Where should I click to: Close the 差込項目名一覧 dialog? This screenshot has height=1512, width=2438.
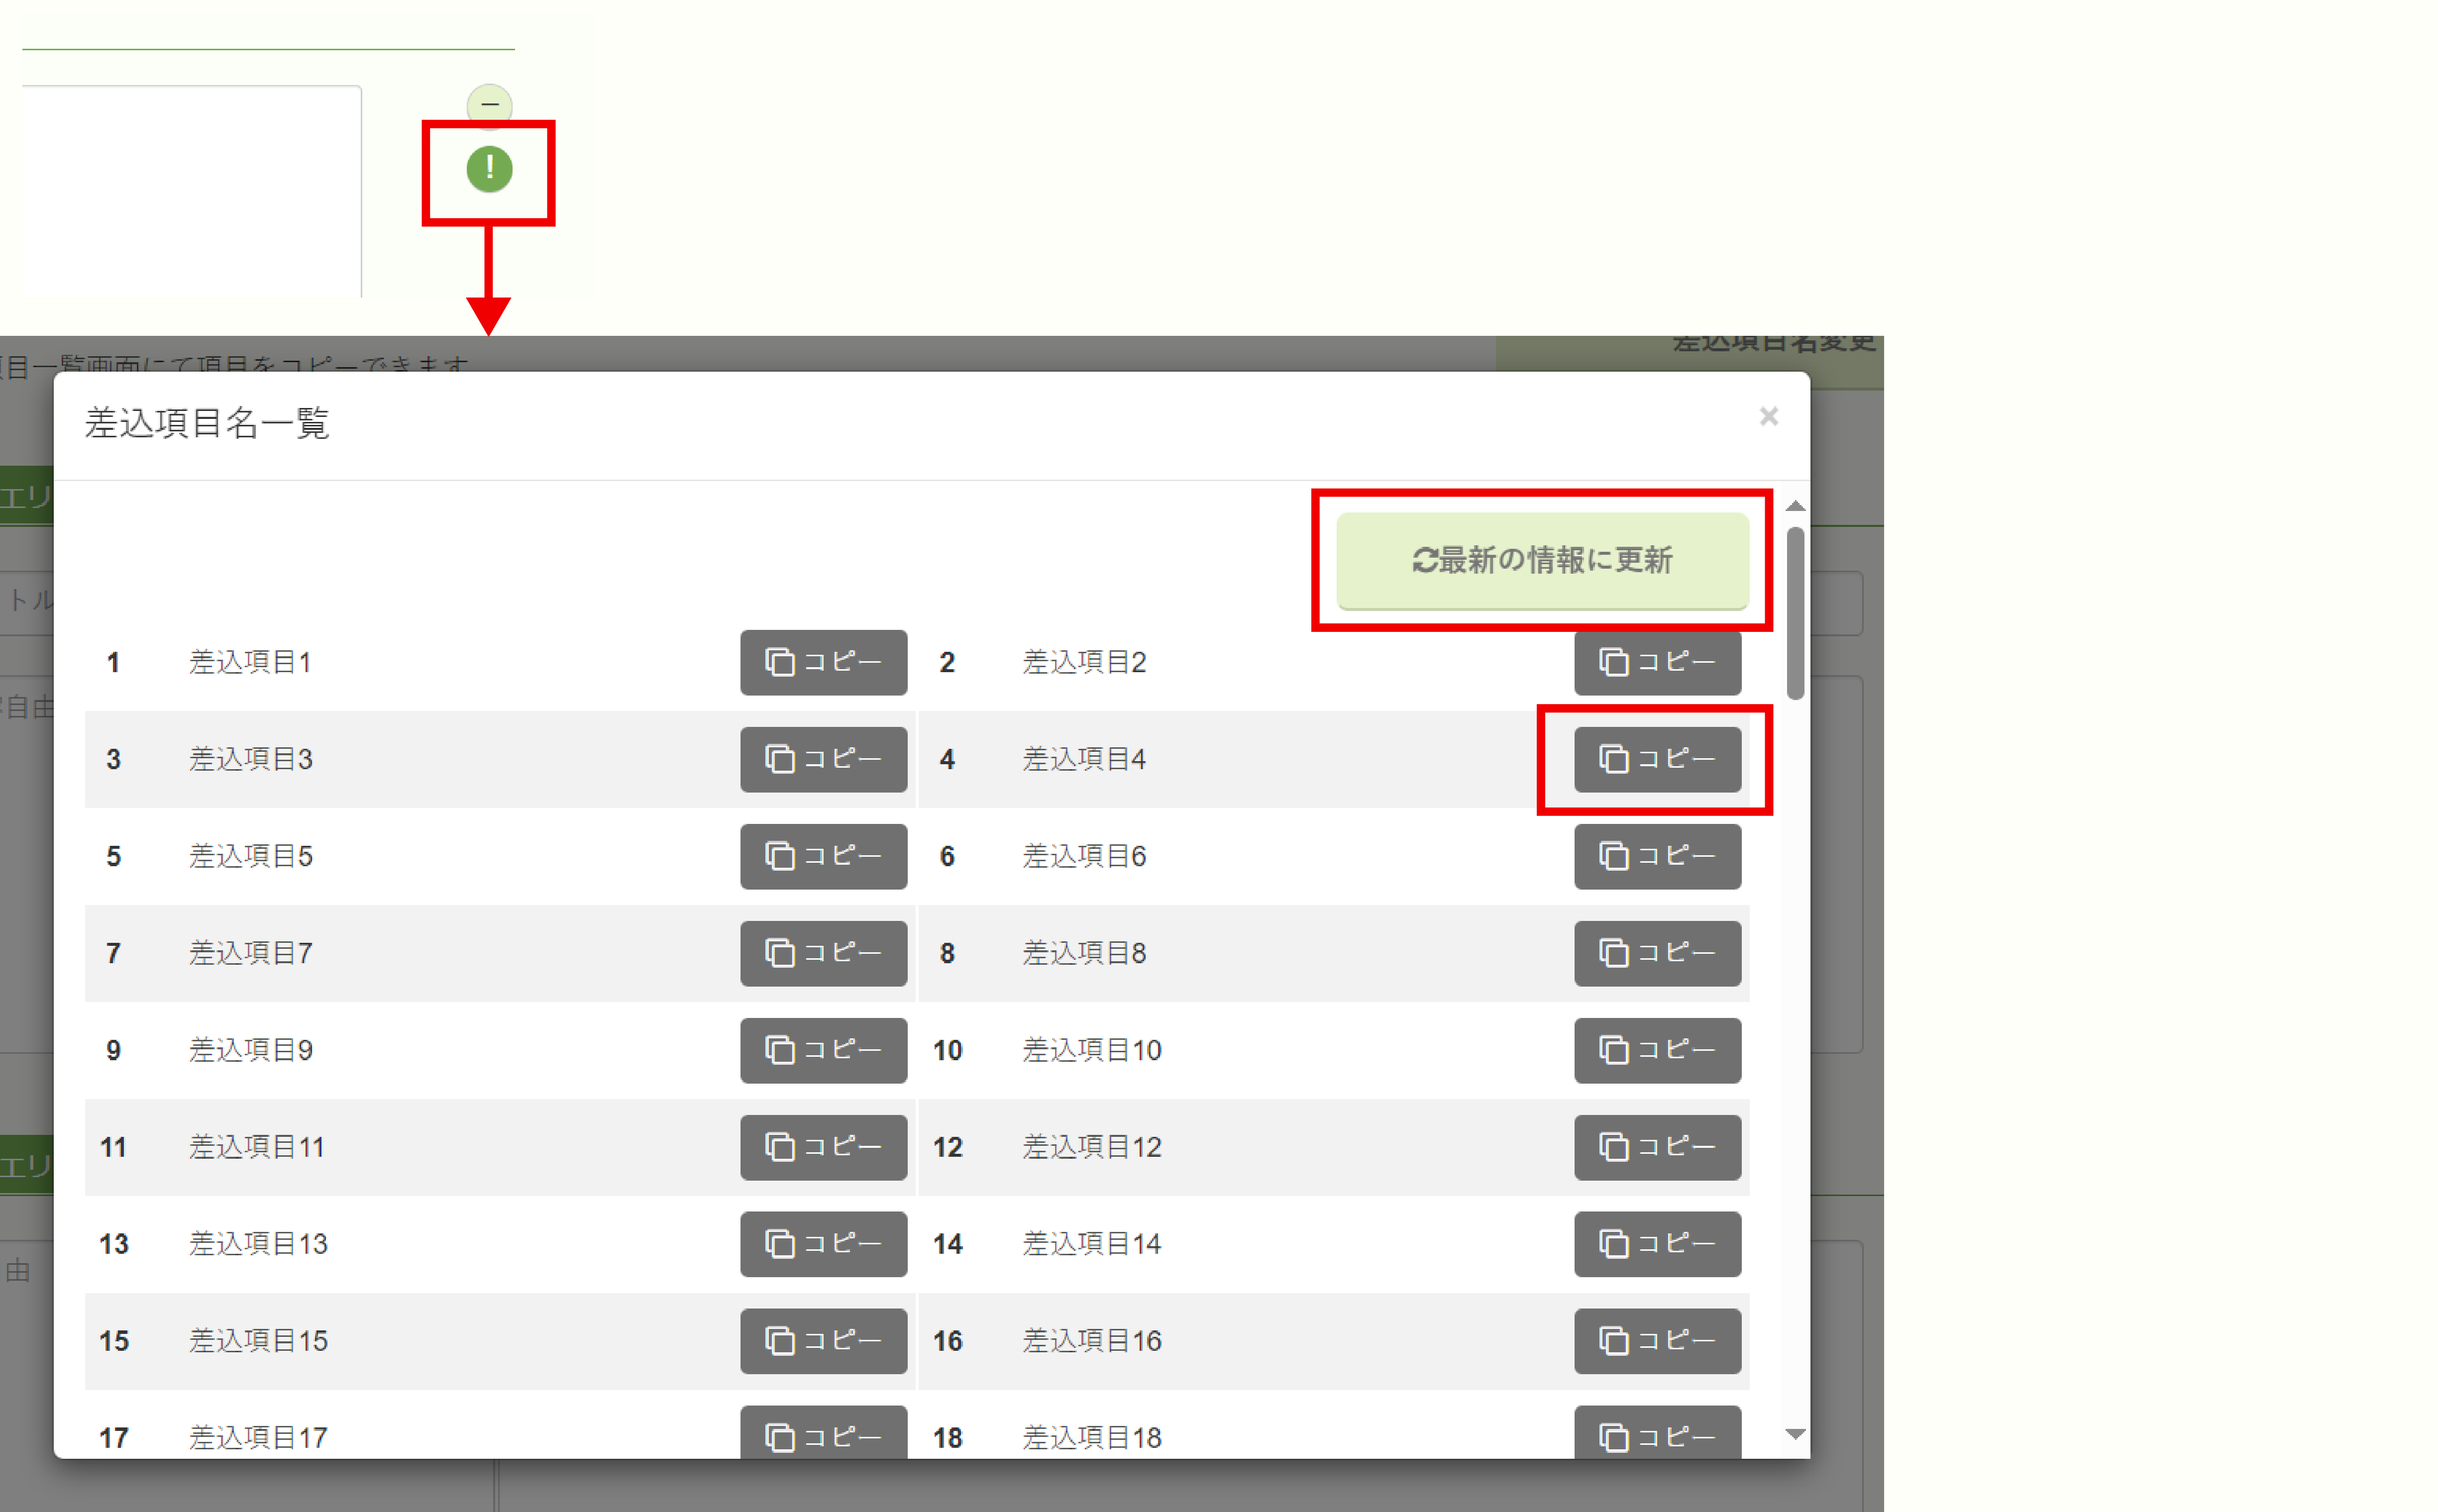click(1768, 416)
